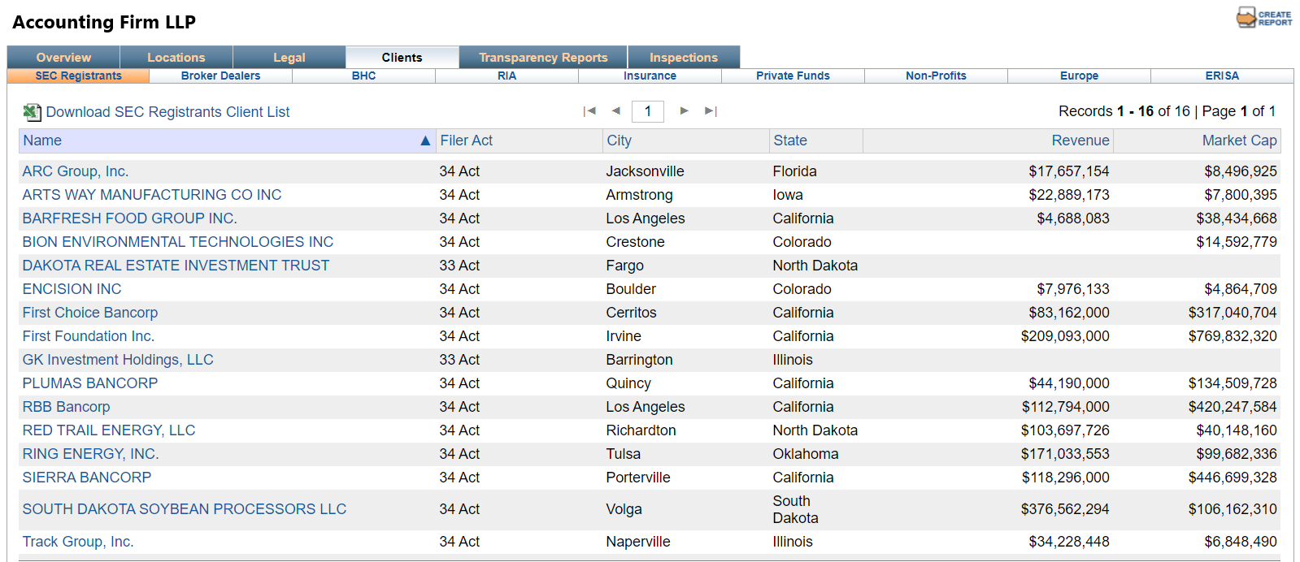Go to last page arrow
The image size is (1300, 562).
(x=711, y=111)
